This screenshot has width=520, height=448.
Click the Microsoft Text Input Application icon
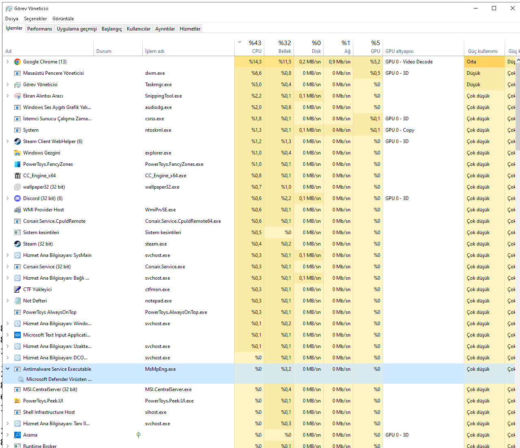pyautogui.click(x=17, y=335)
